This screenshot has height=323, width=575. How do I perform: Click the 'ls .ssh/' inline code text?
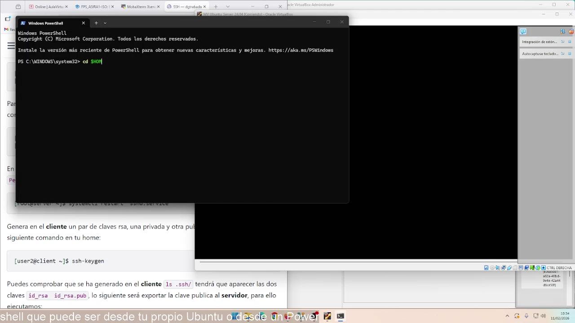pyautogui.click(x=178, y=284)
